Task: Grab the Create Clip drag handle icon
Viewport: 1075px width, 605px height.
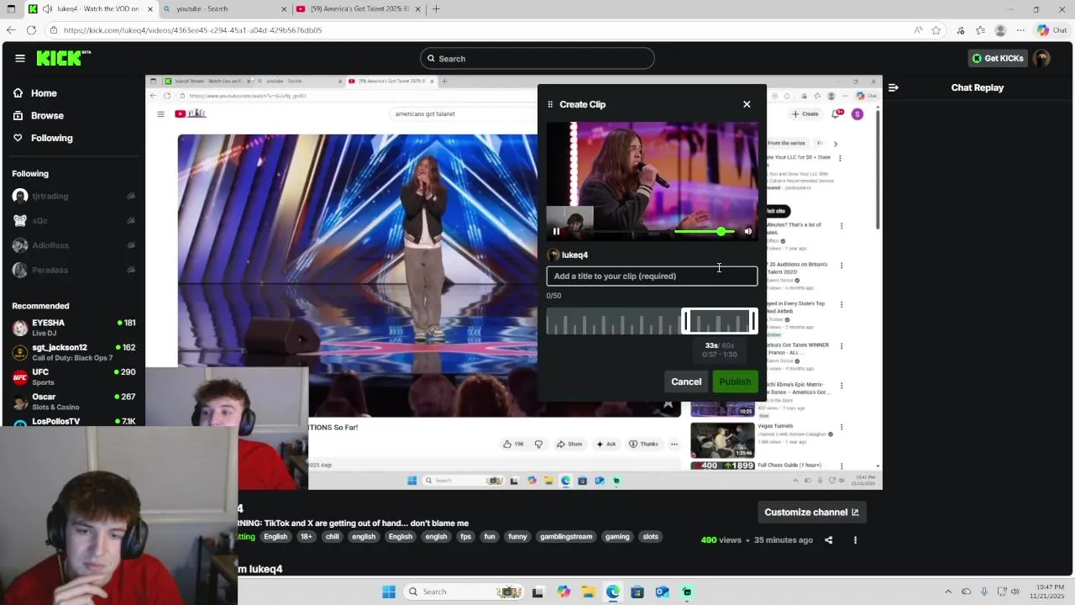Action: pyautogui.click(x=550, y=104)
